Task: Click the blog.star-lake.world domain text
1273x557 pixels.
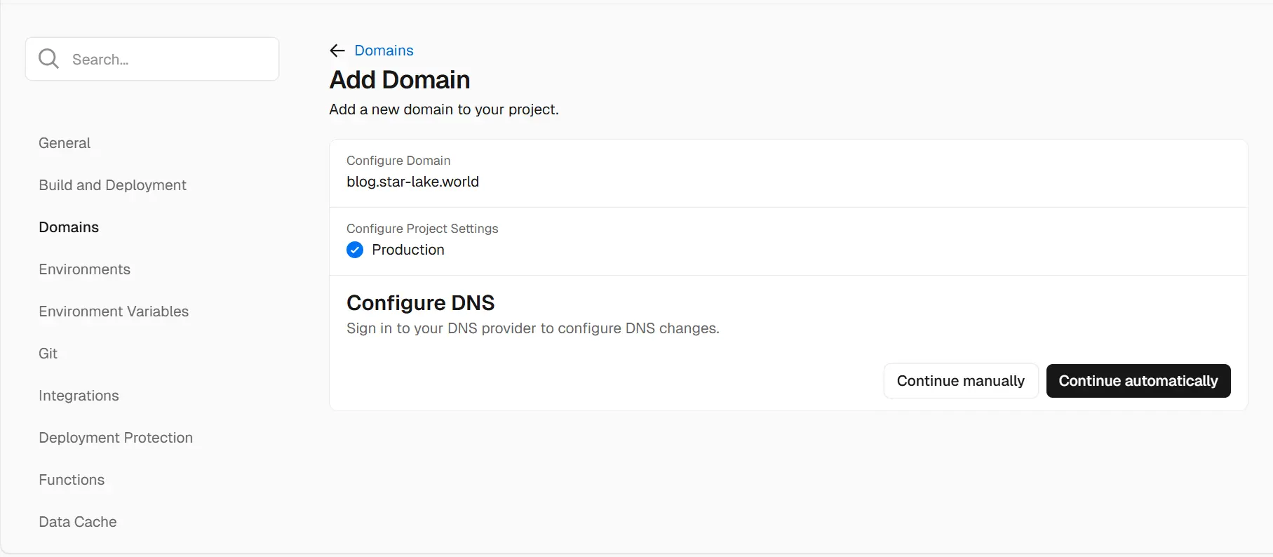Action: [412, 182]
